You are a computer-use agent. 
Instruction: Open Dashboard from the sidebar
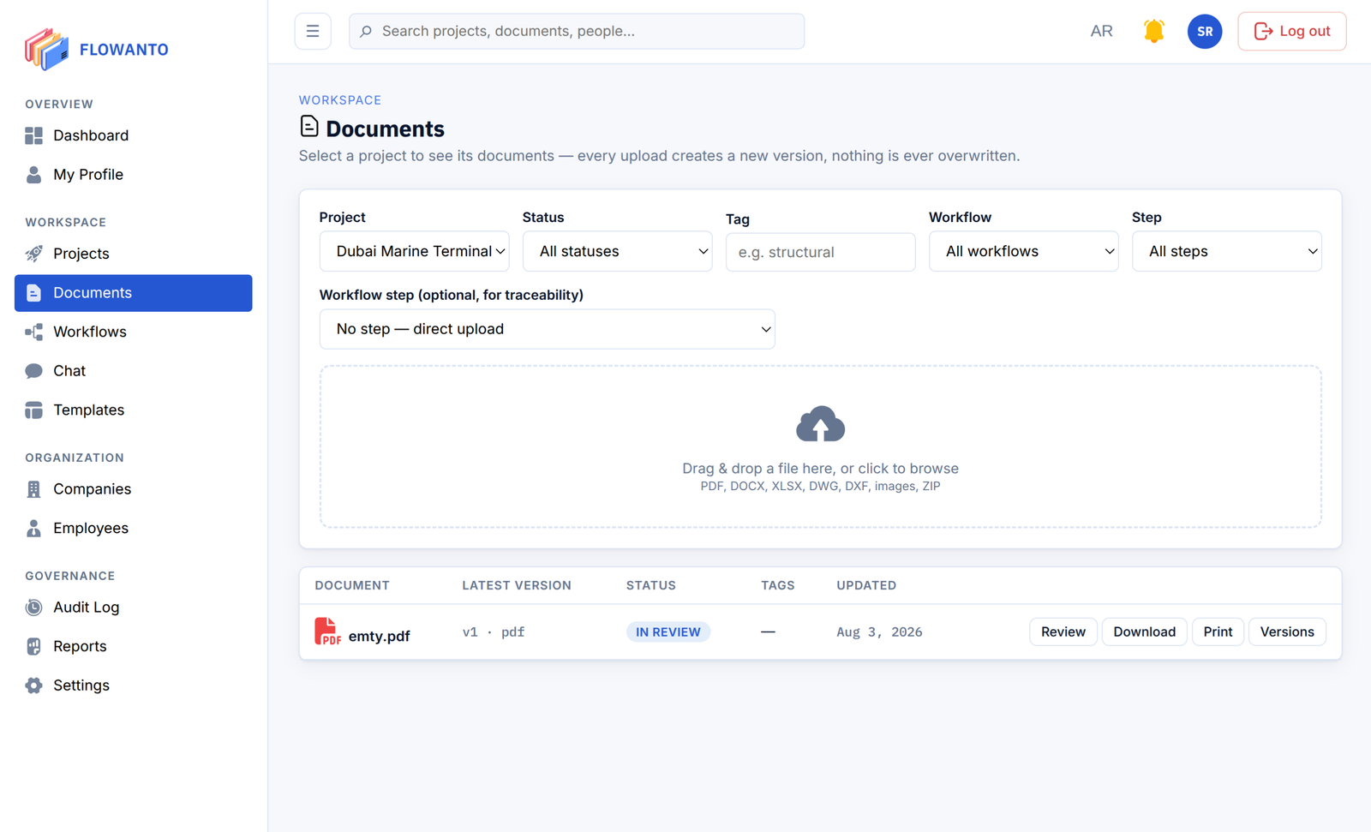pyautogui.click(x=133, y=135)
